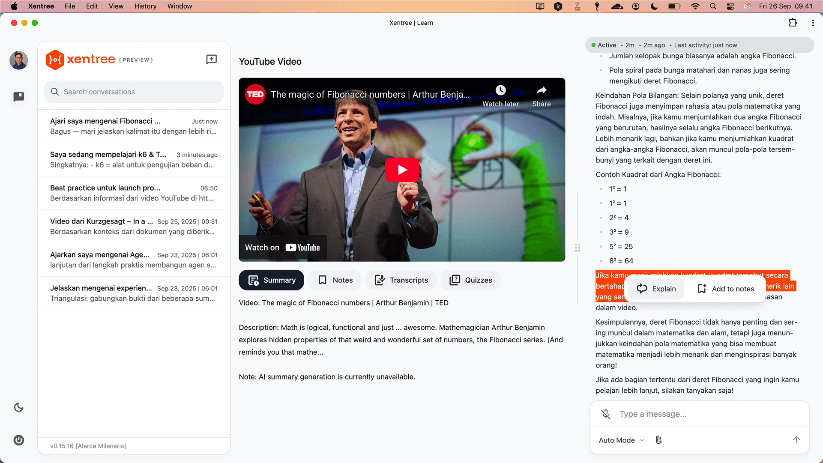Click the Watch later clock icon
The height and width of the screenshot is (463, 823).
(x=500, y=91)
